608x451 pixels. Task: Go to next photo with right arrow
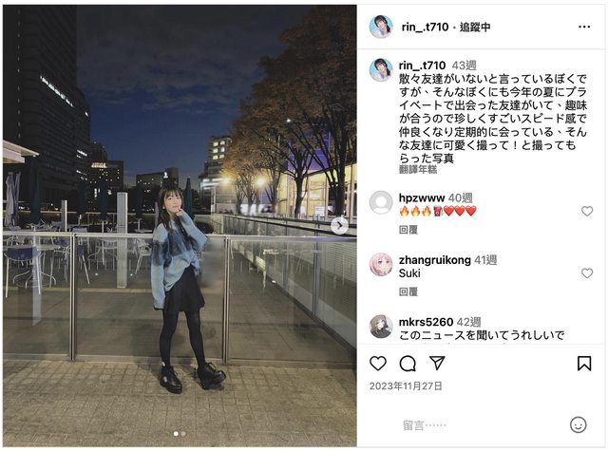click(x=339, y=226)
